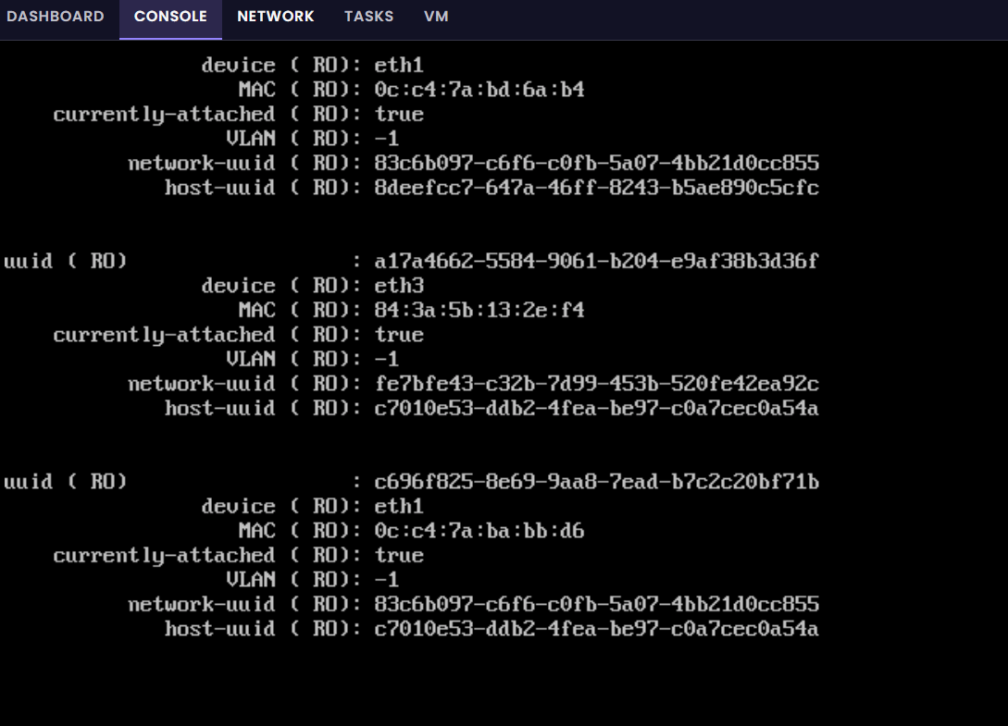This screenshot has width=1008, height=726.
Task: Click uuid c696f825-8e69-9aa8-7ead-b7c2c20bf71b
Action: [x=597, y=482]
